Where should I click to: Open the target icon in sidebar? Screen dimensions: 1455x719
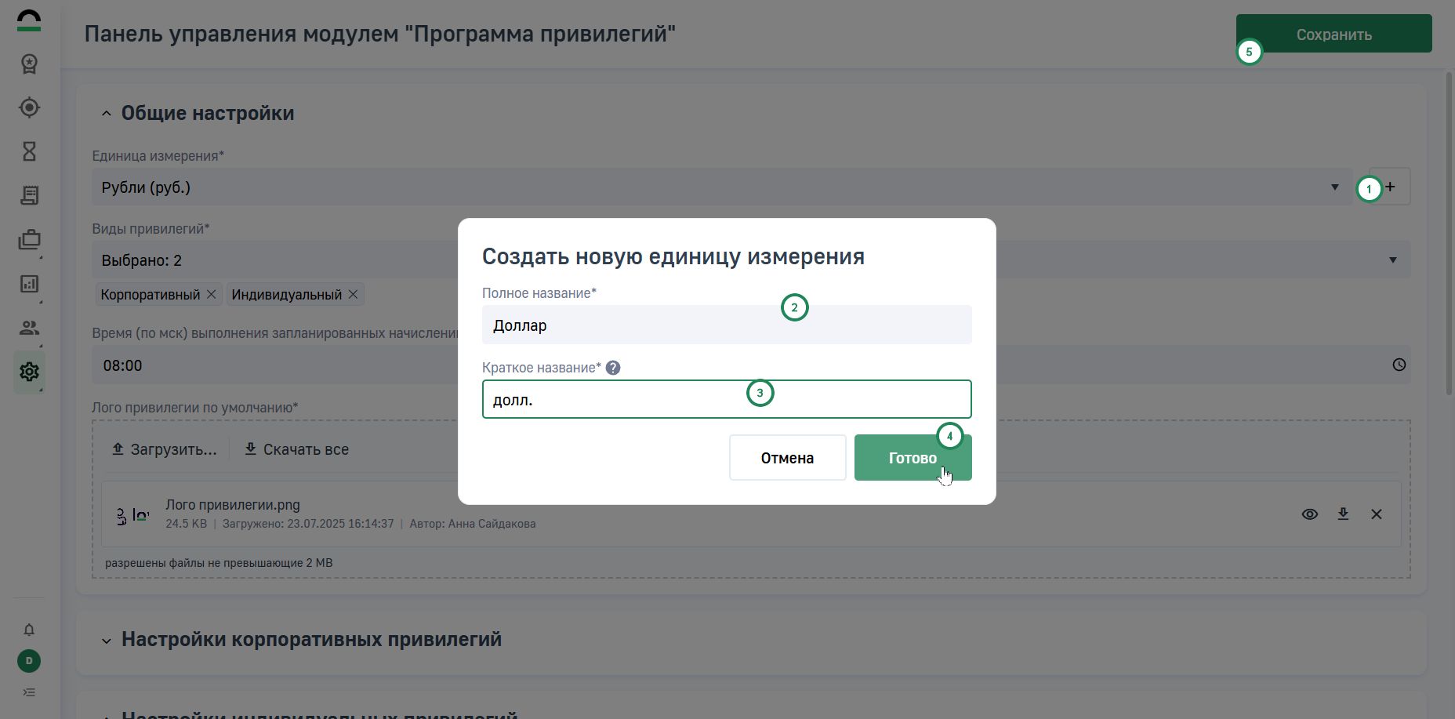click(x=29, y=107)
